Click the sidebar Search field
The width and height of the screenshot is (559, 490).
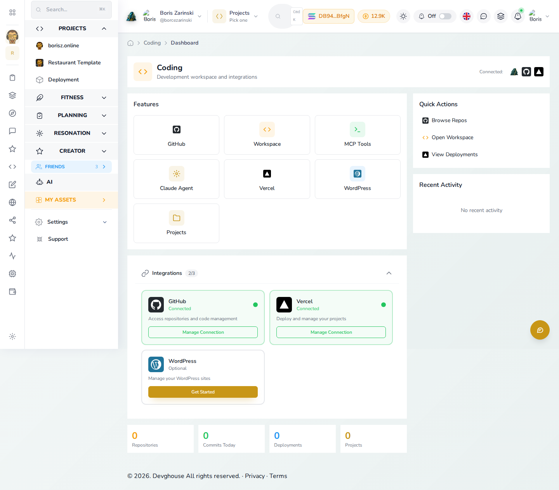(x=71, y=10)
